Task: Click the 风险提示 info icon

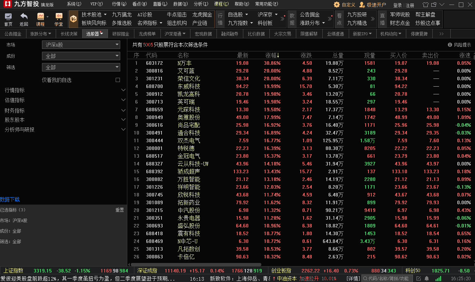Action: pyautogui.click(x=450, y=45)
